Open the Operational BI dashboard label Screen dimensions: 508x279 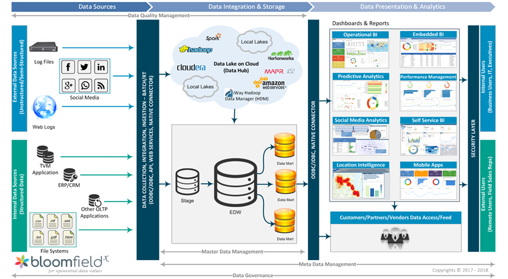(361, 34)
